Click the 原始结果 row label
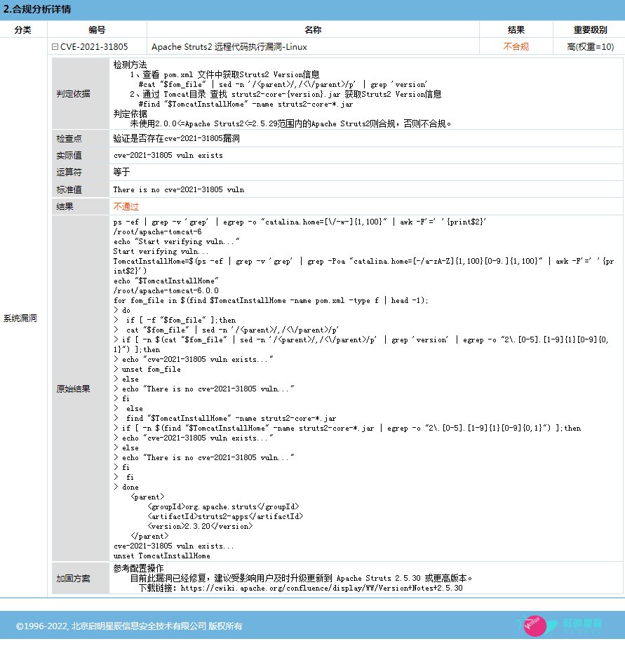 [74, 389]
